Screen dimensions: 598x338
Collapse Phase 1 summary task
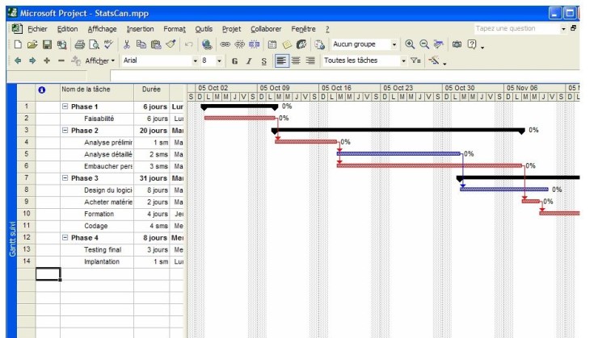click(65, 106)
